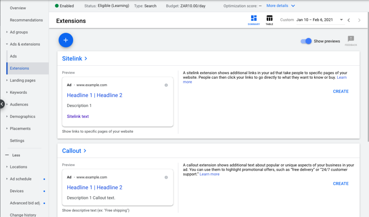Screen dimensions: 369x217
Task: Open the Sitelink section heading link
Action: click(75, 59)
